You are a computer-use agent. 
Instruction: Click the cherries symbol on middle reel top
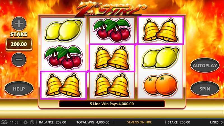point(112,30)
